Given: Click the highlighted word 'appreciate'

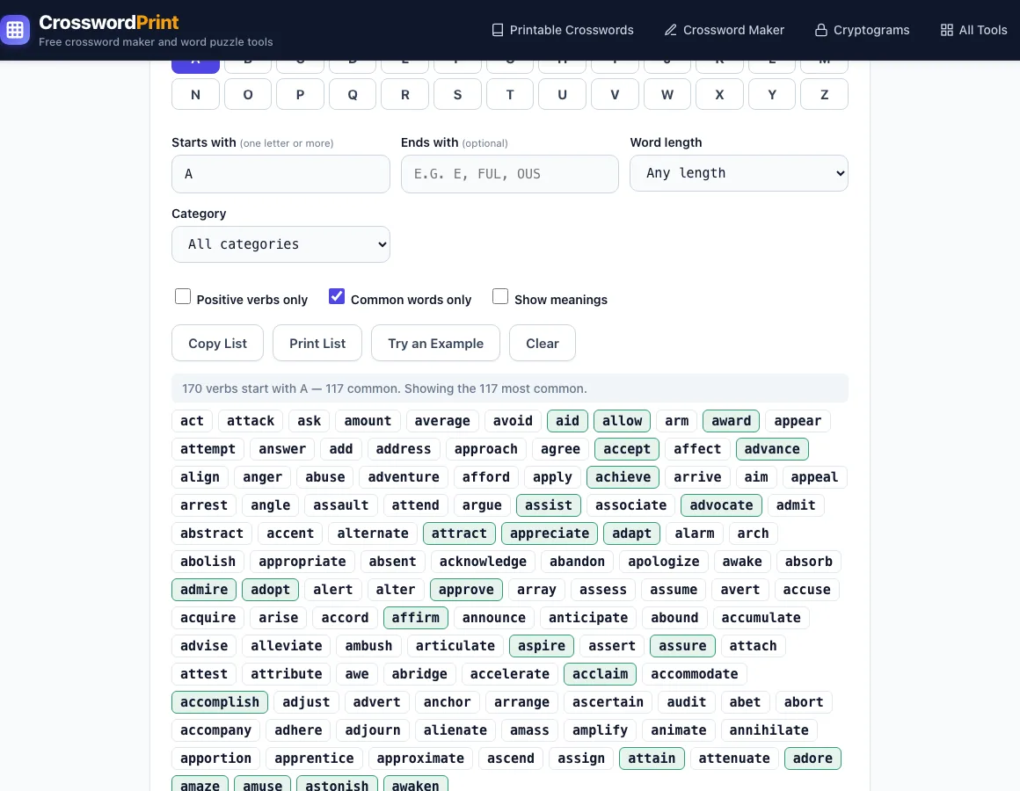Looking at the screenshot, I should click(550, 533).
